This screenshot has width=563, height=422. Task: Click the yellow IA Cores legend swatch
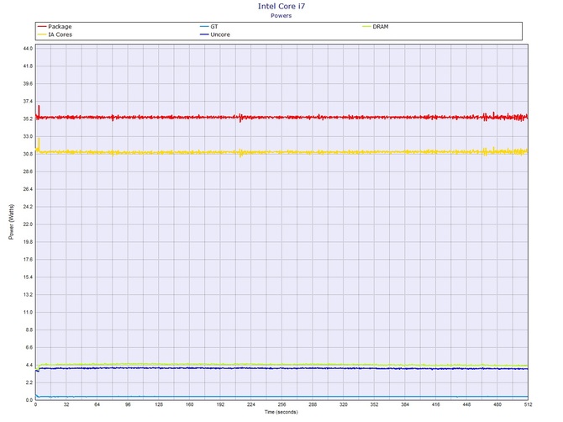(42, 34)
